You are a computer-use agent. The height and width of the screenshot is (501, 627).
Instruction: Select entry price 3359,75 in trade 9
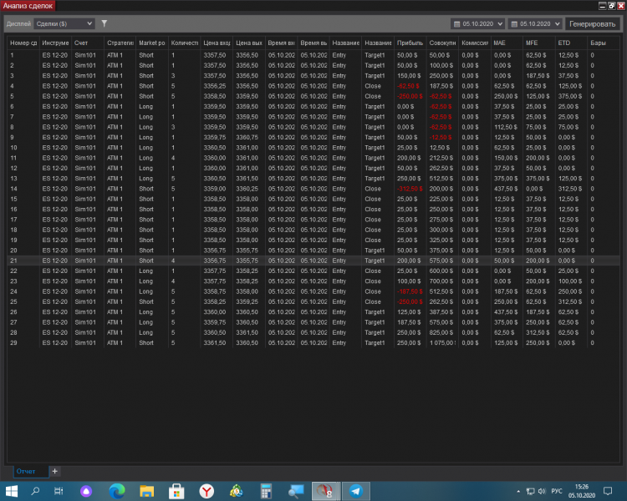point(215,138)
